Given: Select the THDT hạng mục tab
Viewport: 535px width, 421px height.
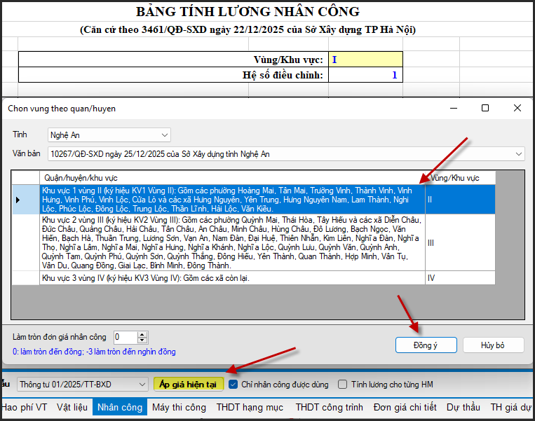Looking at the screenshot, I should coord(250,407).
